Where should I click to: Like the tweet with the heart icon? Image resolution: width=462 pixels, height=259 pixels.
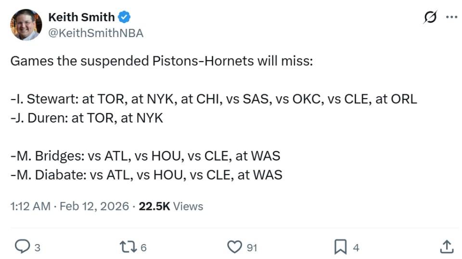point(234,247)
